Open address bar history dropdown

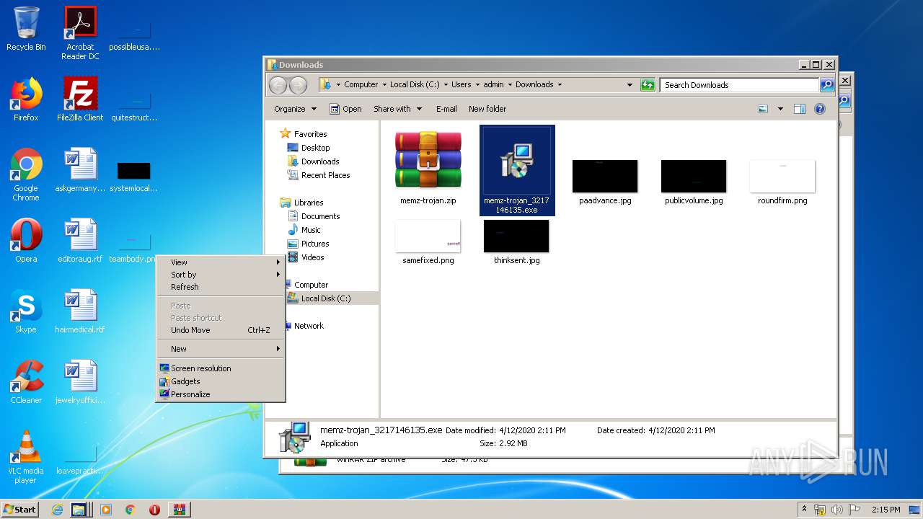pos(630,85)
